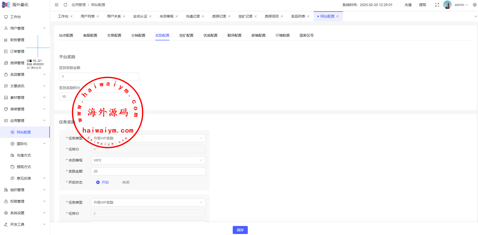Click the refresh page icon
The width and height of the screenshot is (478, 235).
[65, 5]
